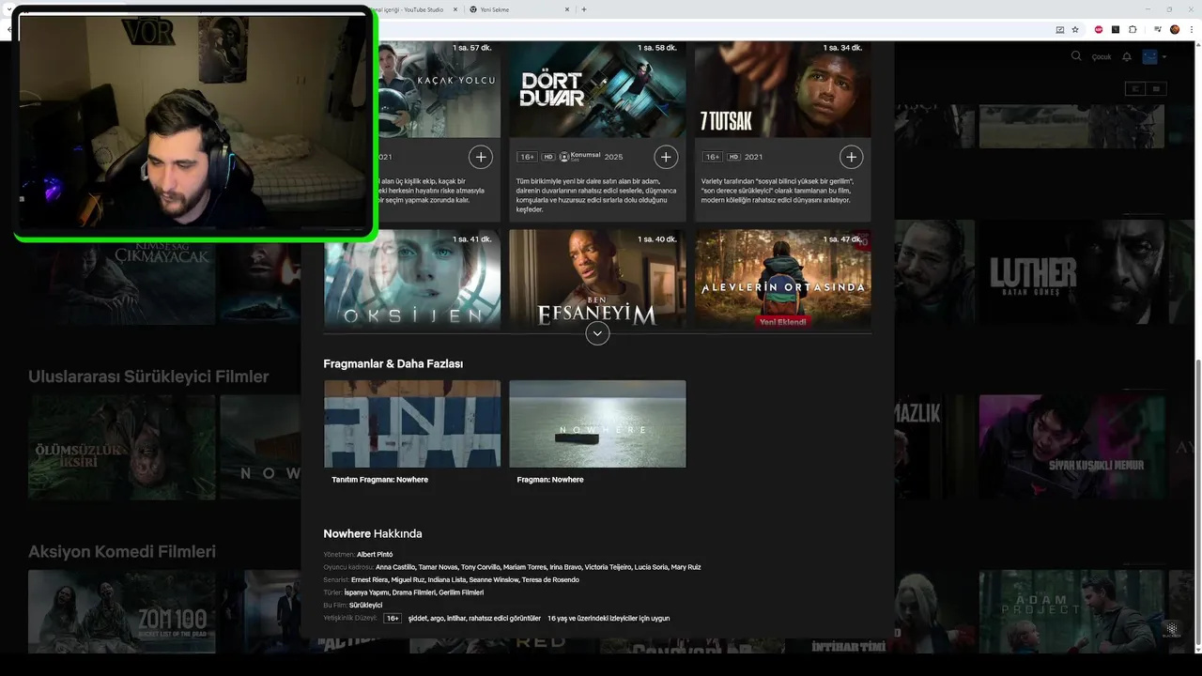The height and width of the screenshot is (676, 1202).
Task: Open cast member Tony Corvillo link
Action: tap(481, 567)
